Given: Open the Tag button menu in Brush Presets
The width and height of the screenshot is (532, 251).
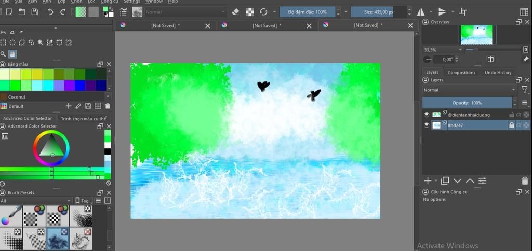Looking at the screenshot, I should click(83, 201).
